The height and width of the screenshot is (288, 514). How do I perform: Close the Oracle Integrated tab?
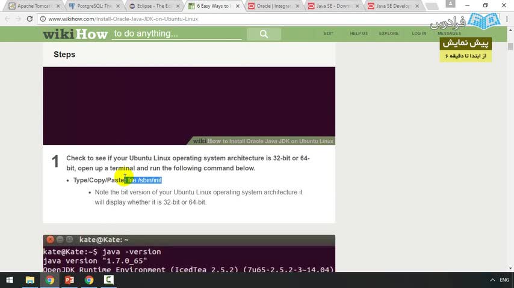[x=298, y=6]
